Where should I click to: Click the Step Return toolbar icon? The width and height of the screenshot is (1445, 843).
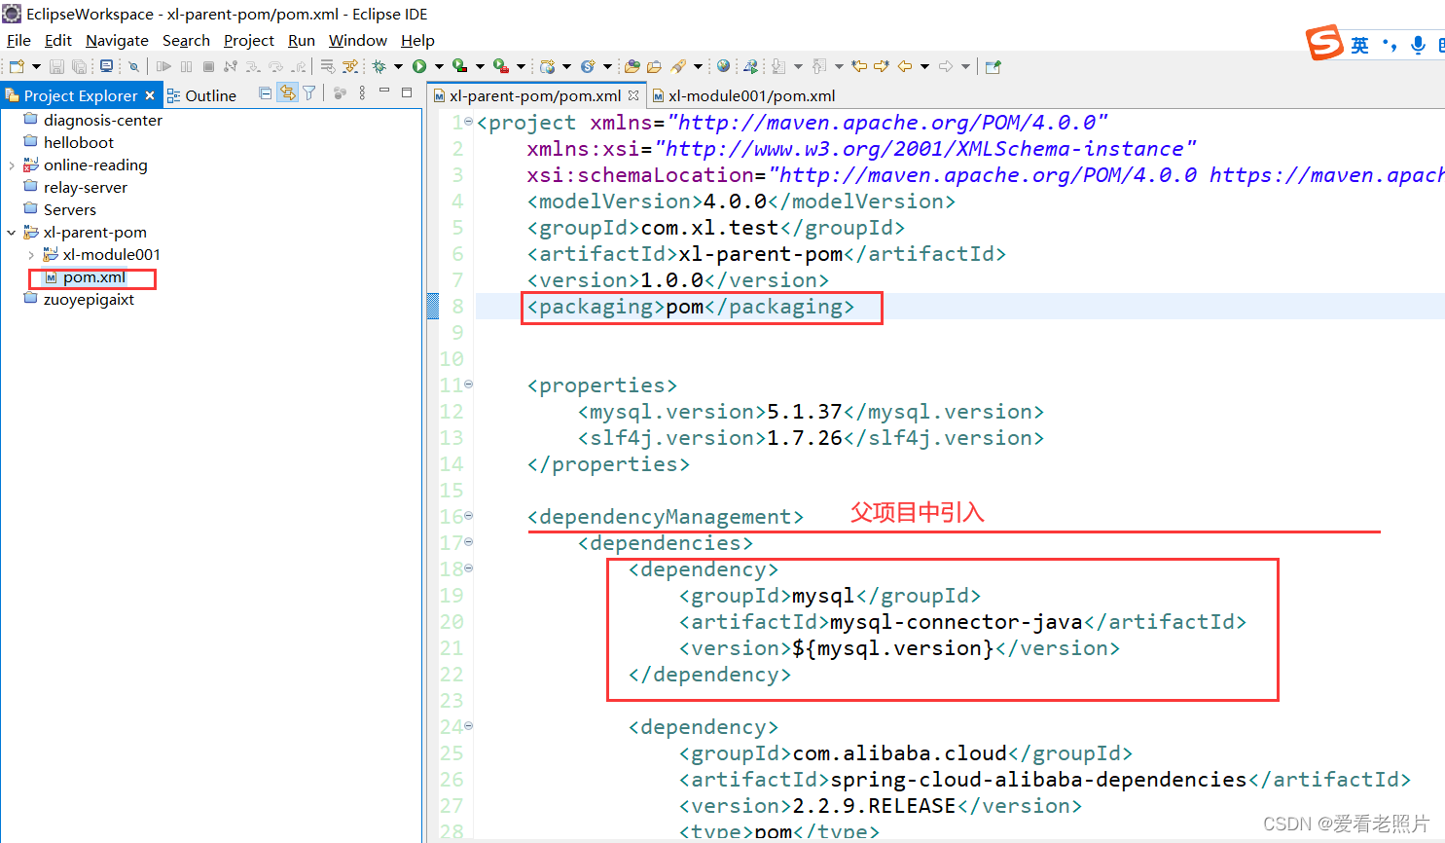pos(299,66)
